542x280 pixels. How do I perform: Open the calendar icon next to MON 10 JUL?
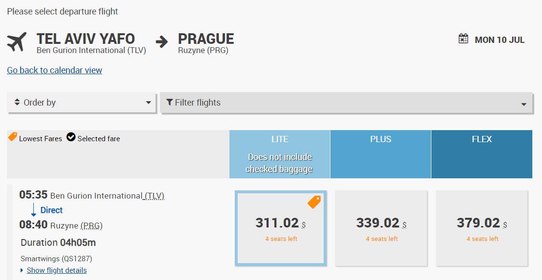tap(464, 39)
